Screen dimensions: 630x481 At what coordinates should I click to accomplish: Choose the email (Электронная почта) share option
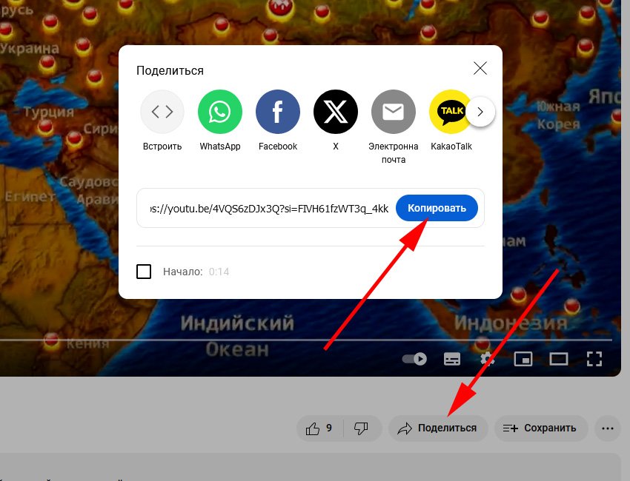pyautogui.click(x=394, y=112)
